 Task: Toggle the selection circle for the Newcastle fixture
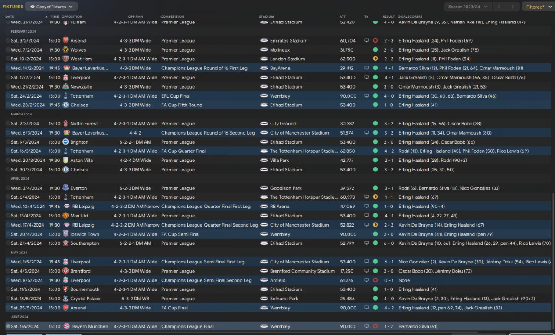coord(8,87)
